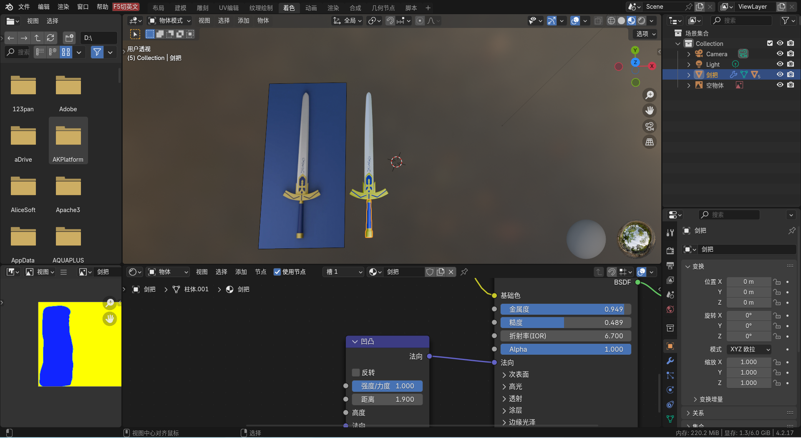Click the magnifier zoom gizmo in viewport sidebar
801x438 pixels.
tap(650, 95)
